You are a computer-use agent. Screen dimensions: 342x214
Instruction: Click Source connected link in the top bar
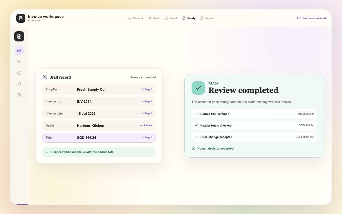pos(312,18)
